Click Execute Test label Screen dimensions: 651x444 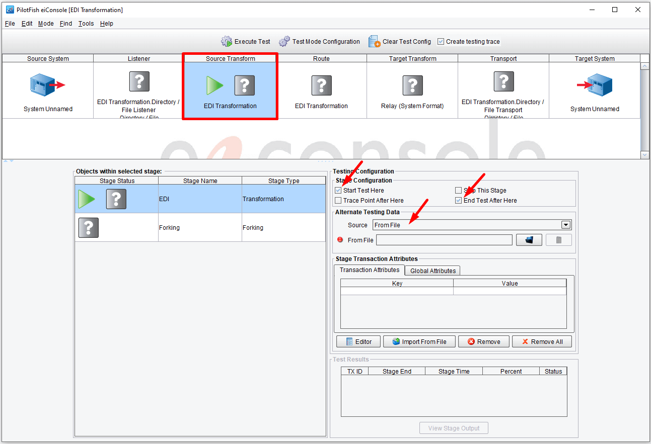tap(252, 42)
